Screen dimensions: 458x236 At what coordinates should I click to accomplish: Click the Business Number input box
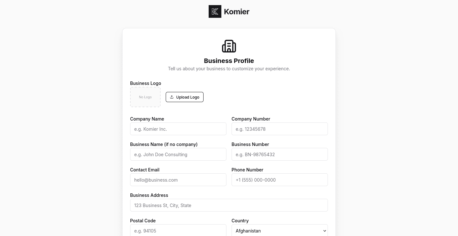coord(280,154)
